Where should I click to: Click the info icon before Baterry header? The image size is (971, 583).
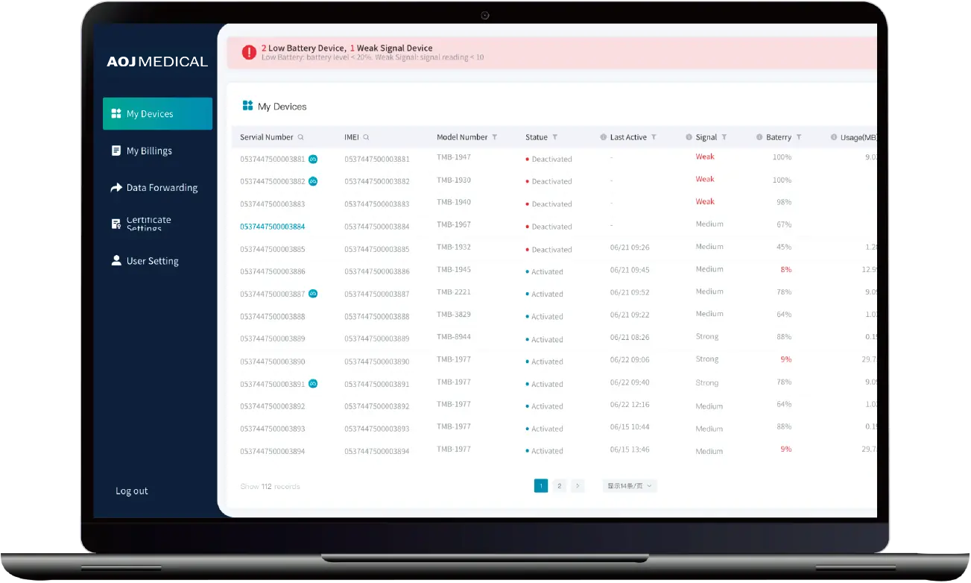point(759,137)
